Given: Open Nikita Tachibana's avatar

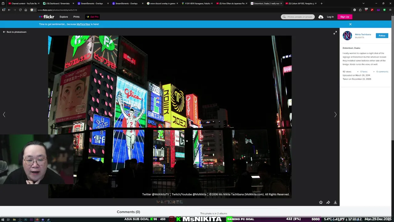Looking at the screenshot, I should [347, 35].
